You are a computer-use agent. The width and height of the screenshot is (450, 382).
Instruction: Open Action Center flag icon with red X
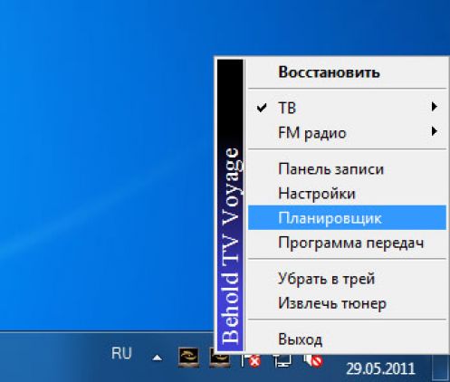(251, 360)
